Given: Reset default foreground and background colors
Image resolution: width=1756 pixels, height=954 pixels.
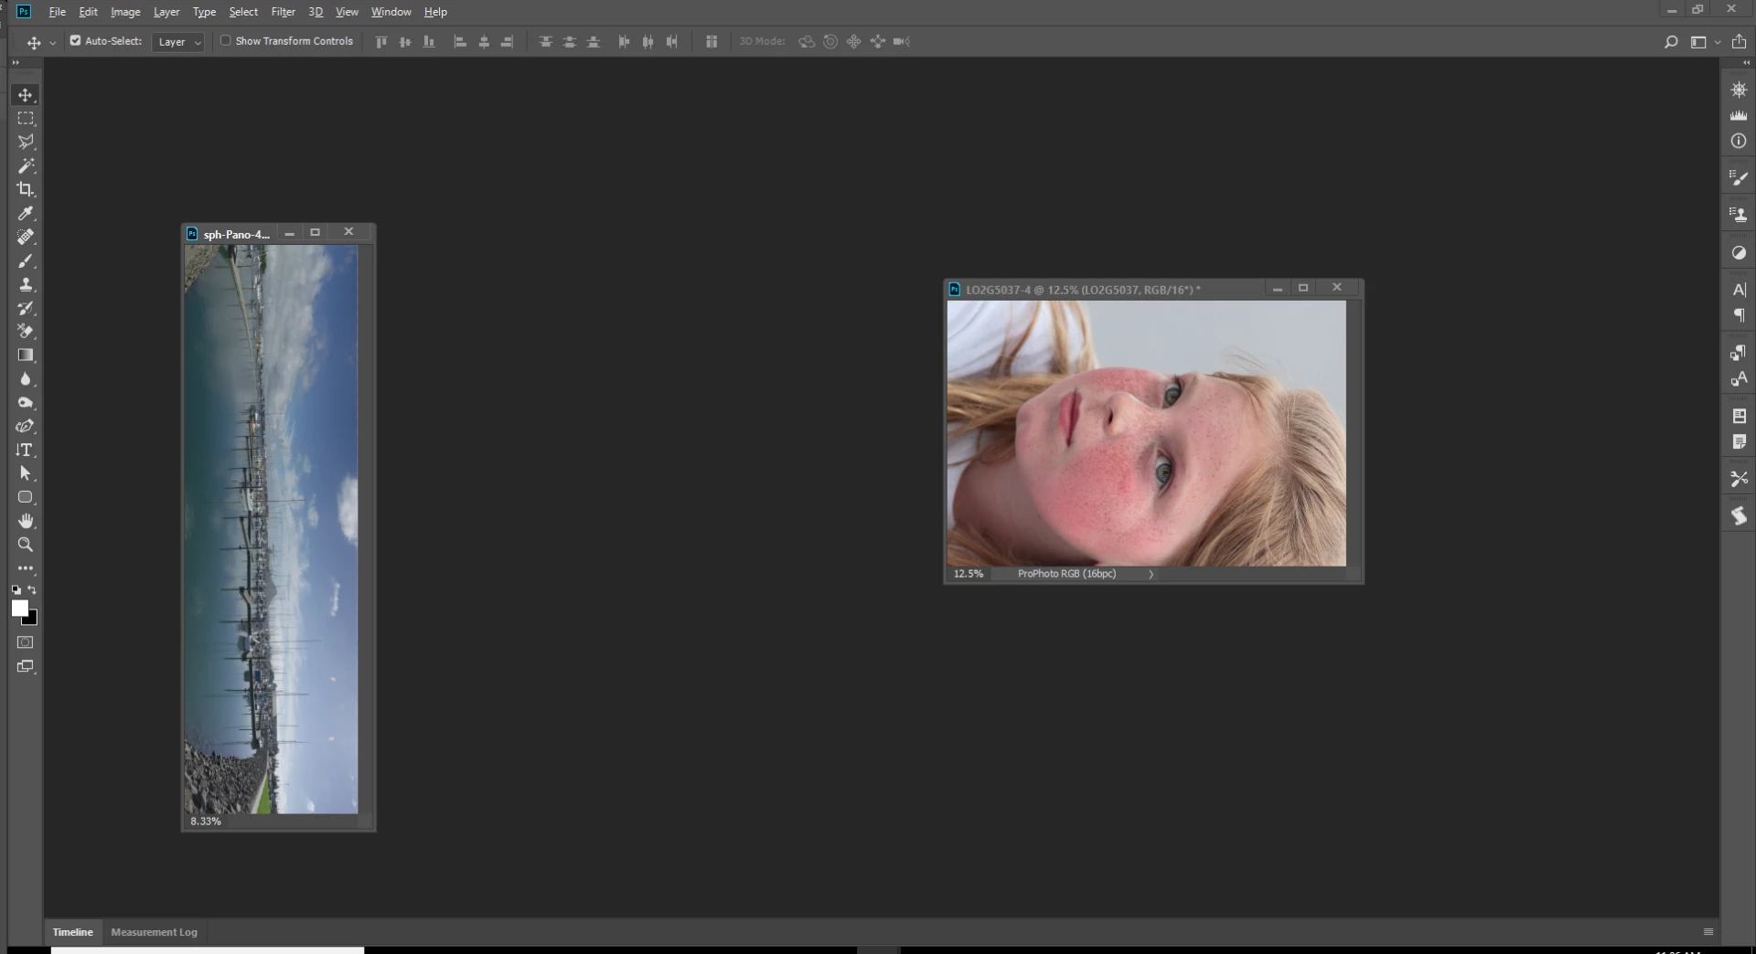Looking at the screenshot, I should (x=16, y=590).
